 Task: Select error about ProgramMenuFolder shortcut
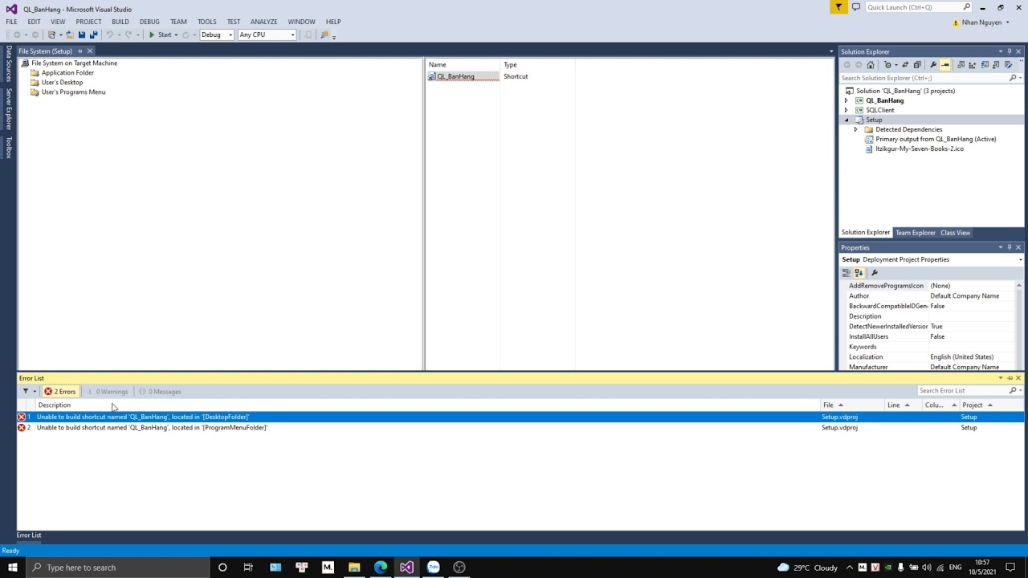[152, 428]
